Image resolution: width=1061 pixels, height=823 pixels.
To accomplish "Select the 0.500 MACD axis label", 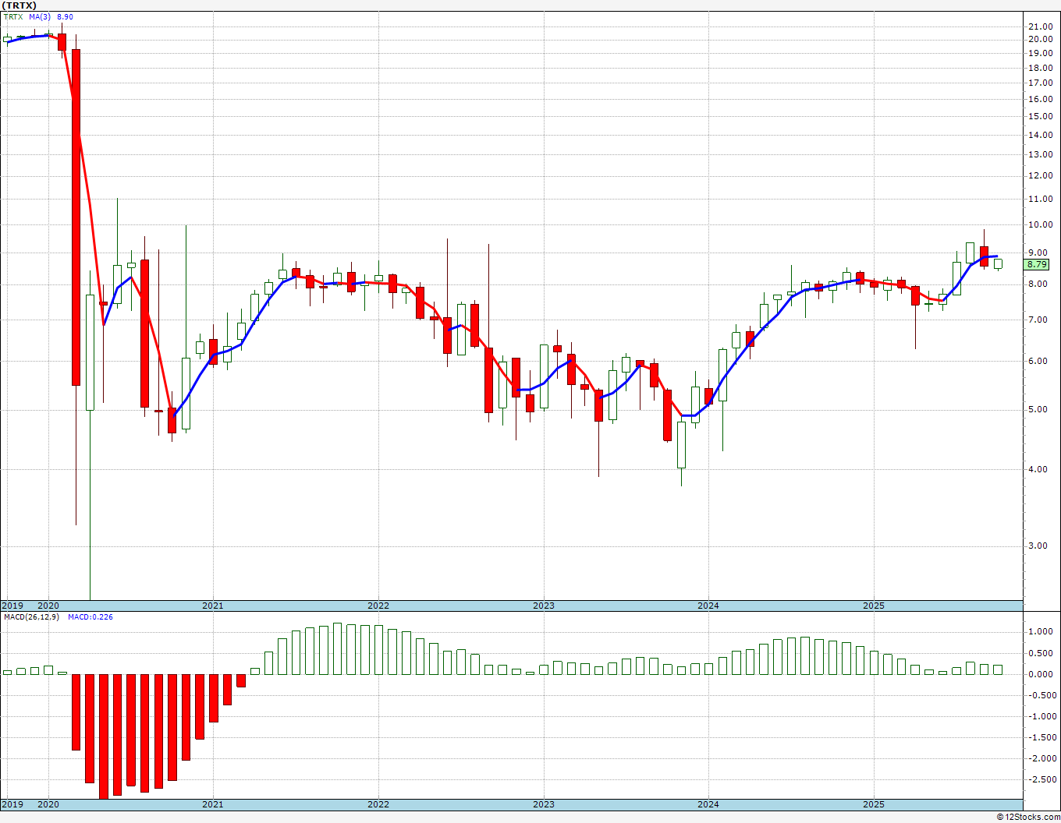I will point(1041,653).
